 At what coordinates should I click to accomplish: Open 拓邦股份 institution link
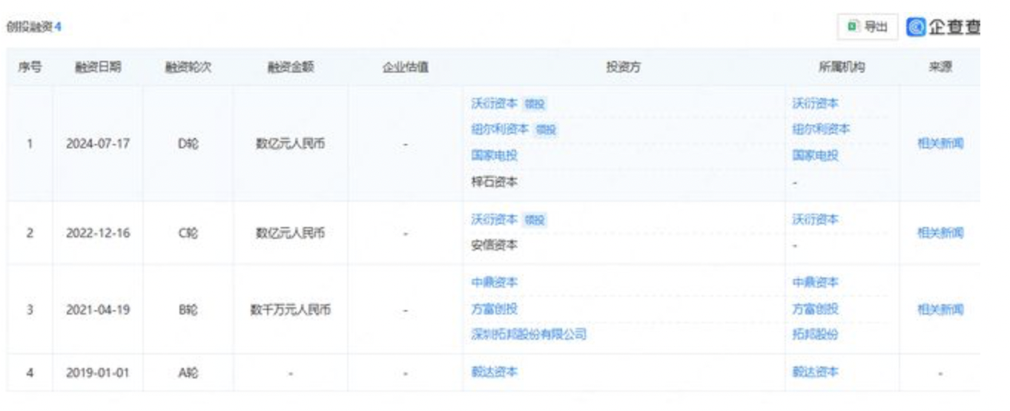815,335
